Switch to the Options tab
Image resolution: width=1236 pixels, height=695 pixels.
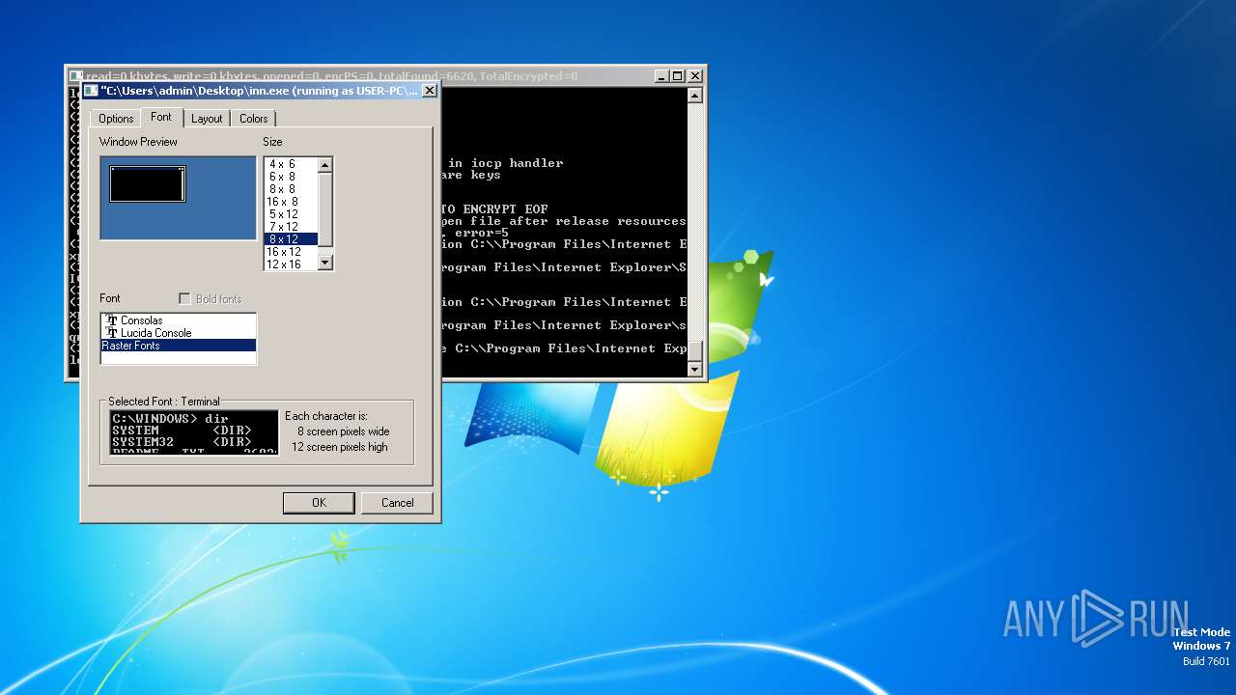(x=116, y=119)
